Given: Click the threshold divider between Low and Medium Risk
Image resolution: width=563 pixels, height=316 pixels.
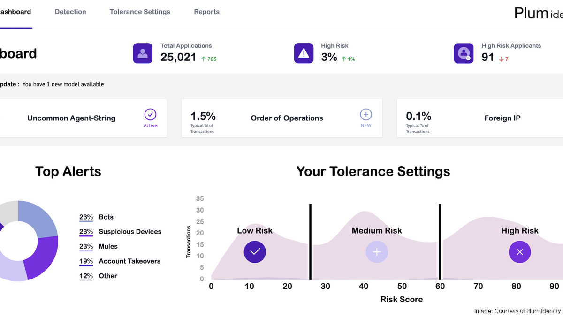Looking at the screenshot, I should point(310,241).
